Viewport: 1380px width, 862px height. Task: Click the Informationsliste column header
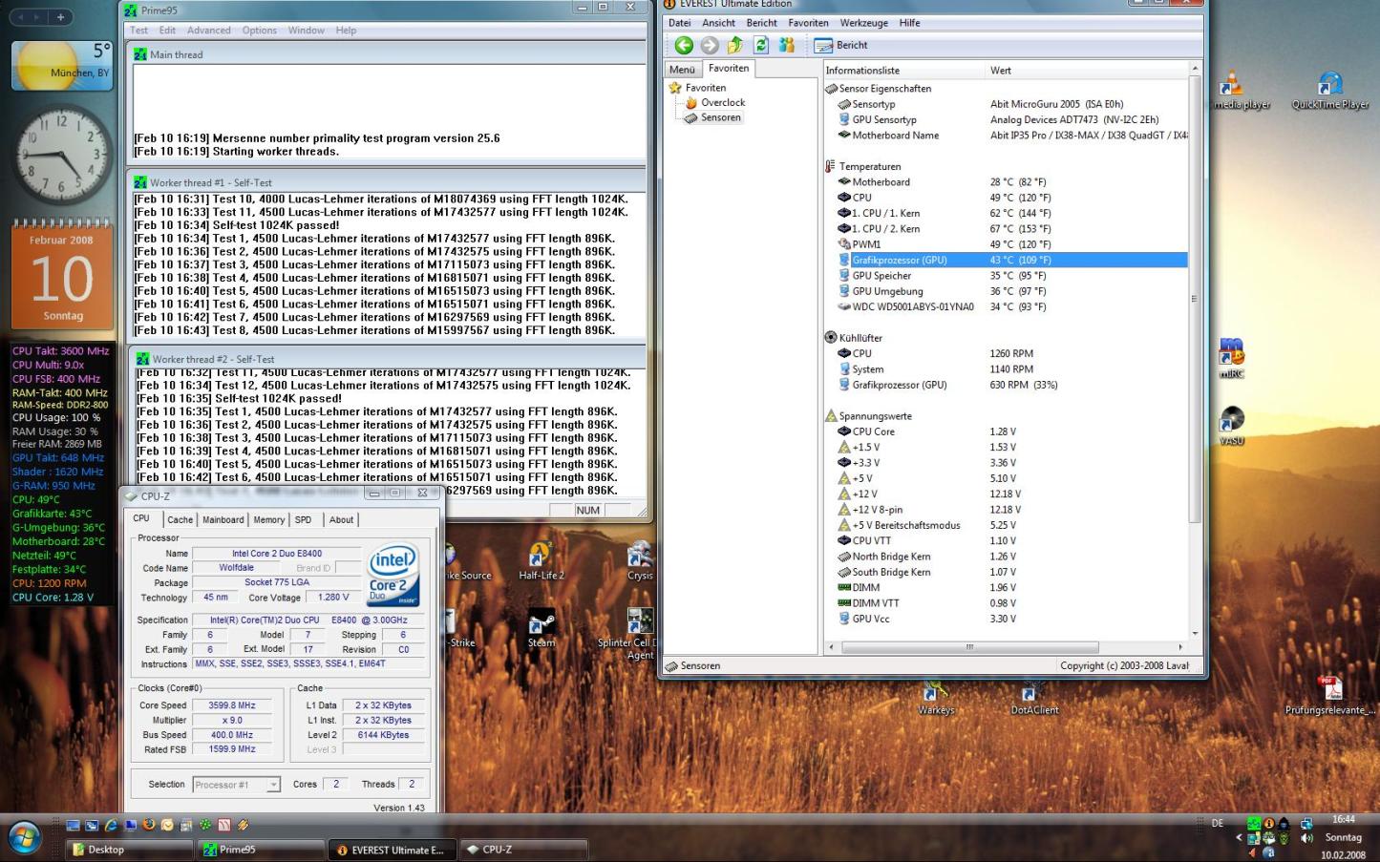click(x=903, y=70)
